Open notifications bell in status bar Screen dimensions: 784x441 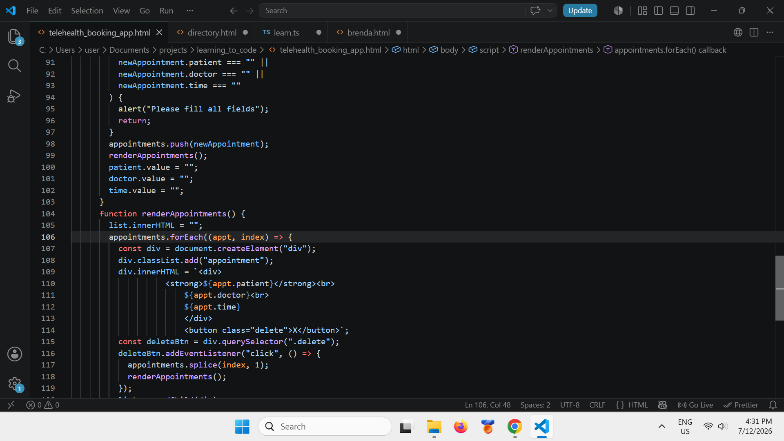pos(773,405)
